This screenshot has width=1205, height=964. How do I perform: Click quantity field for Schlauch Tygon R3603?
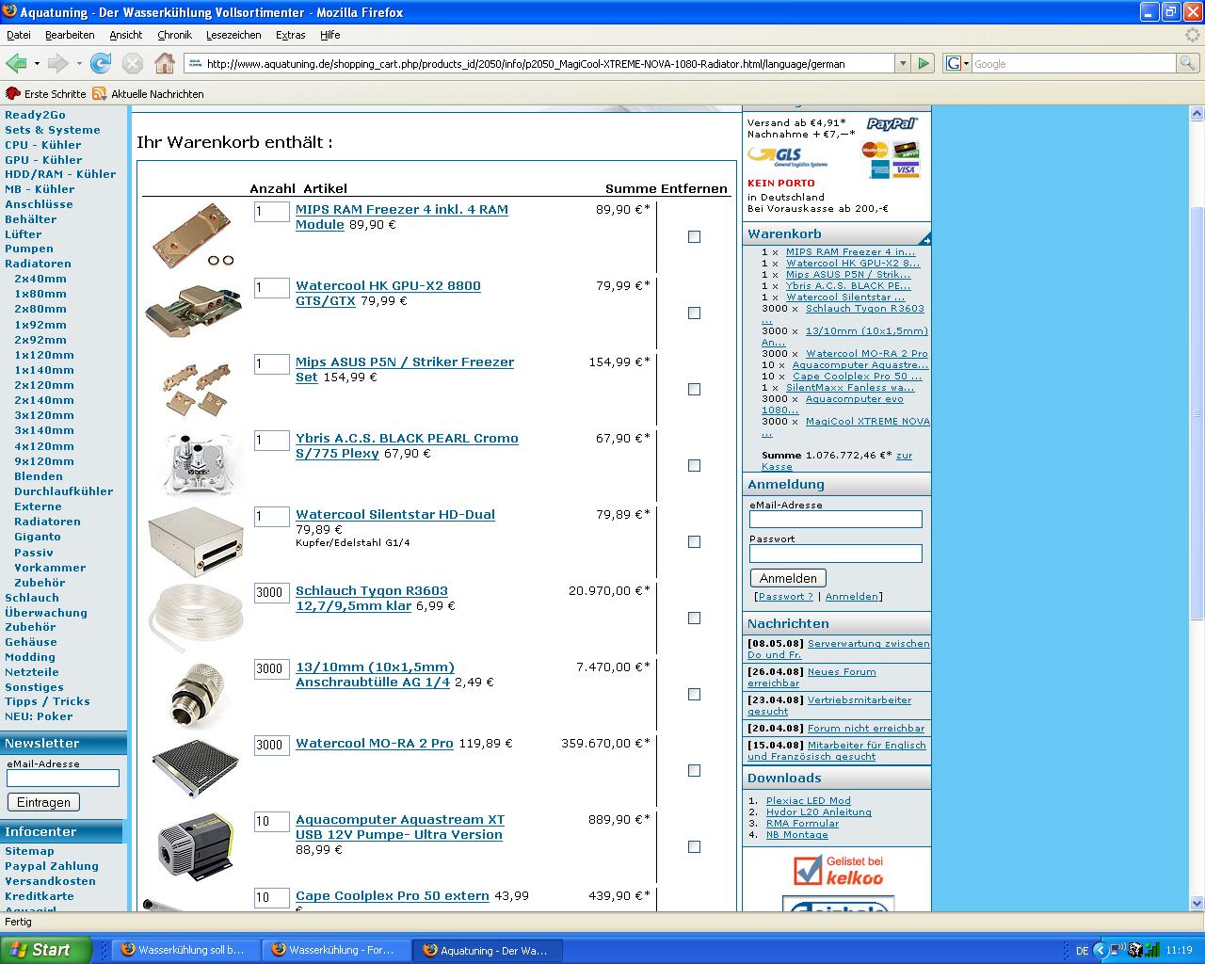271,592
